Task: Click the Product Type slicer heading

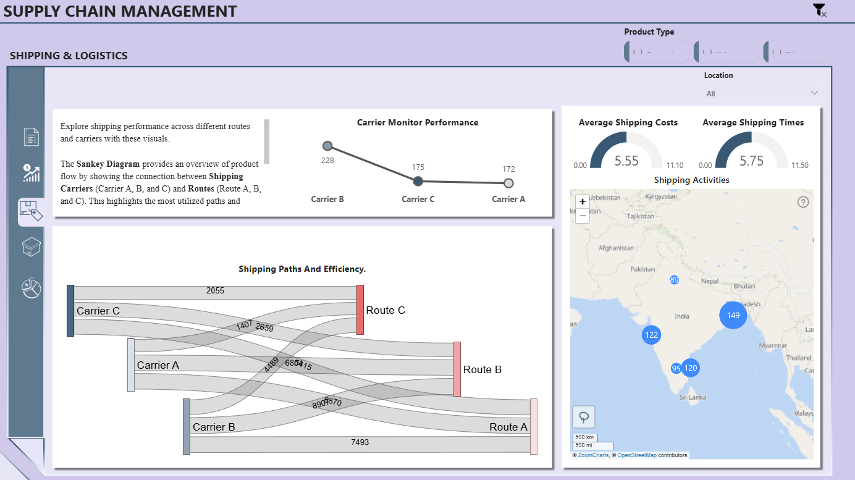Action: (649, 32)
